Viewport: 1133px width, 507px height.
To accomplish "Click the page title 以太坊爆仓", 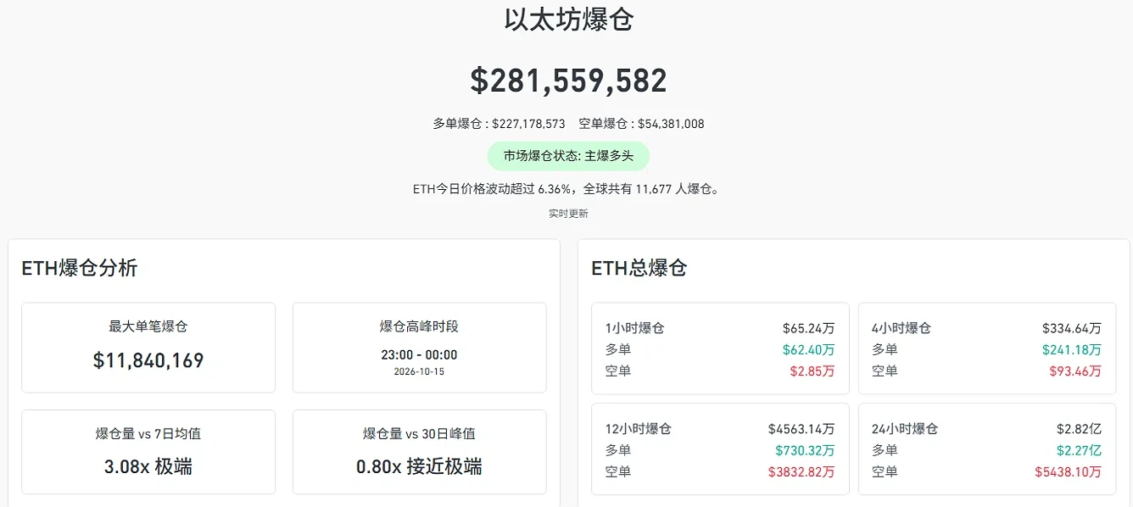I will [568, 19].
